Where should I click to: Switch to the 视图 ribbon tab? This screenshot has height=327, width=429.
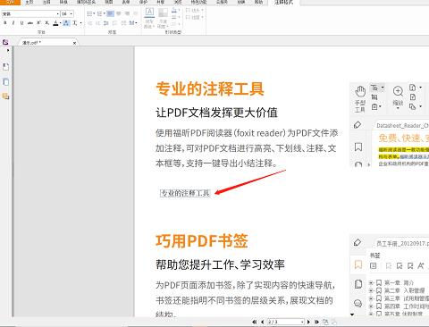[109, 2]
